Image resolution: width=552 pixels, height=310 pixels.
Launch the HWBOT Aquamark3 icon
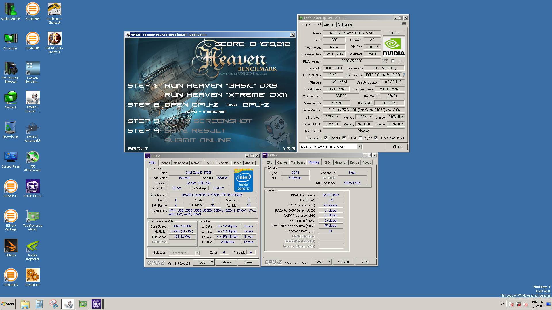[32, 131]
